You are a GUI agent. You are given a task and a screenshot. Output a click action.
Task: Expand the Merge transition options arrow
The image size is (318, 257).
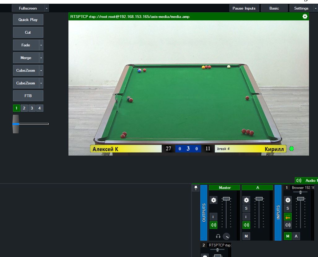click(x=41, y=58)
